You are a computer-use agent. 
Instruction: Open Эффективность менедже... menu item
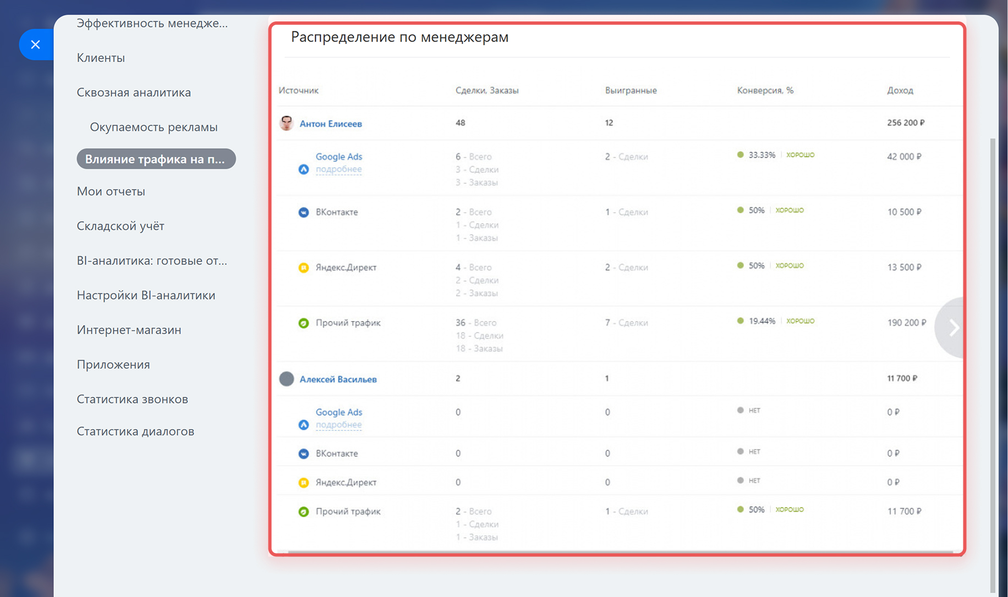(x=152, y=23)
